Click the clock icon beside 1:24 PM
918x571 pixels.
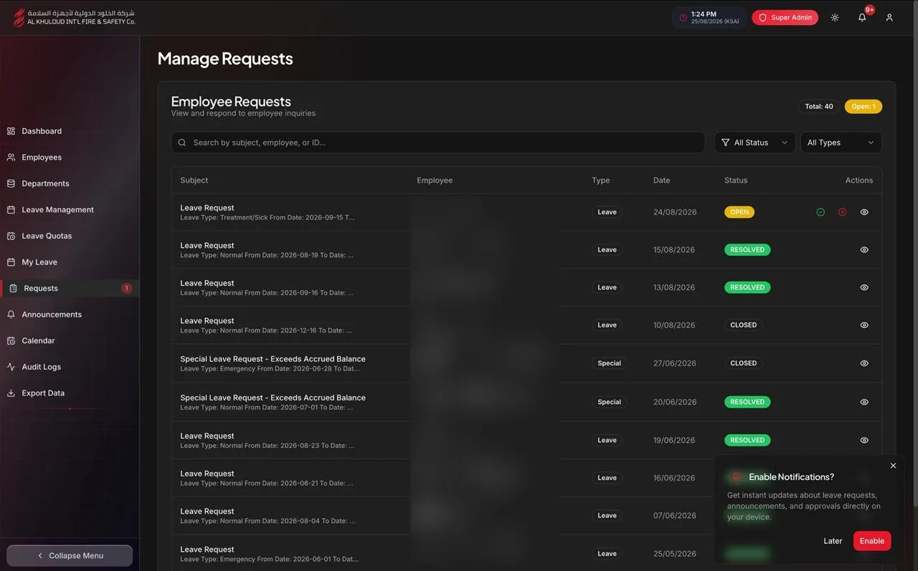[683, 18]
